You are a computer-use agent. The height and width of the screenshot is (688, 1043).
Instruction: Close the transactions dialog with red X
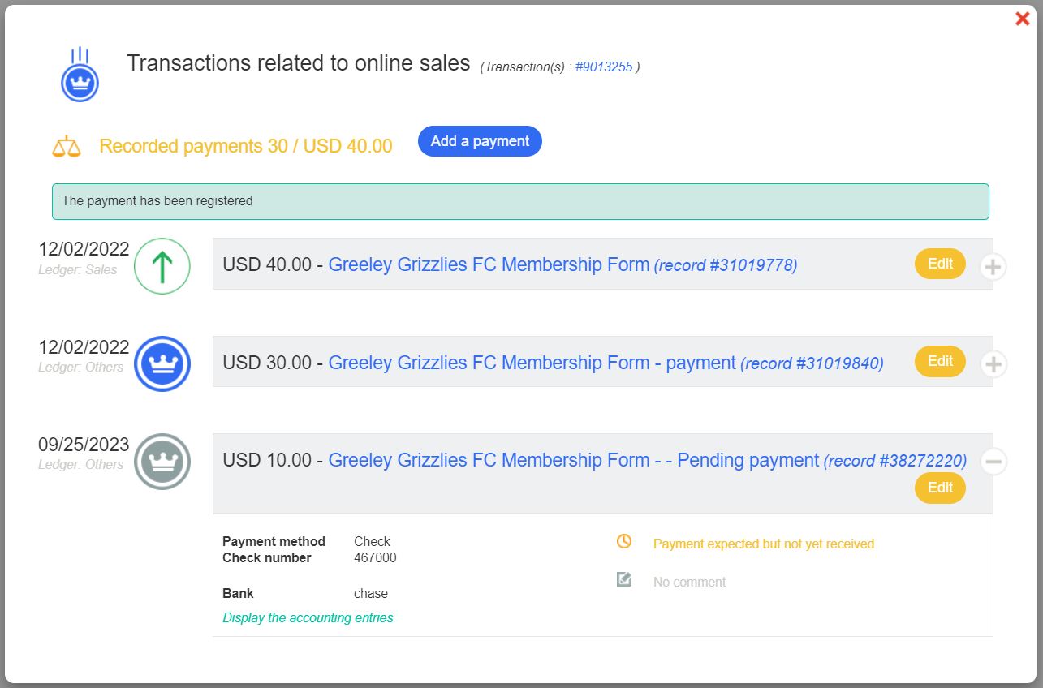1022,19
